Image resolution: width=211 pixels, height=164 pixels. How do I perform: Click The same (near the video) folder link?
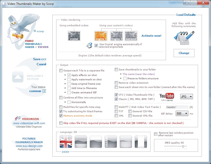[139, 74]
